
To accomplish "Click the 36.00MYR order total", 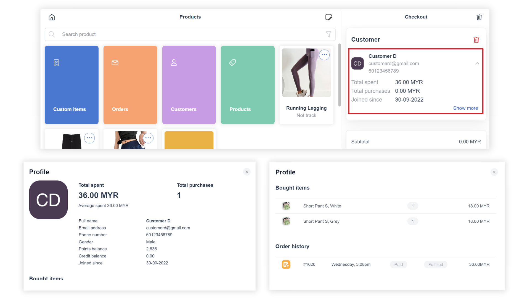I will (479, 264).
